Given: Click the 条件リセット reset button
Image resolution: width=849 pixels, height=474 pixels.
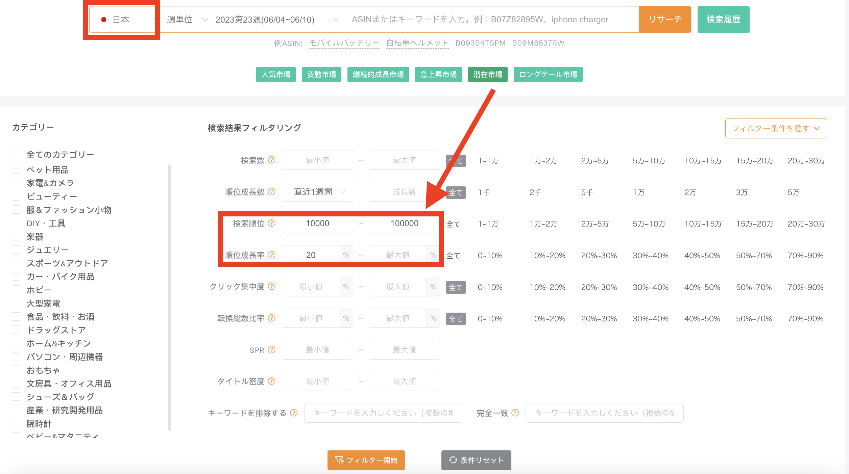Looking at the screenshot, I should [x=476, y=460].
